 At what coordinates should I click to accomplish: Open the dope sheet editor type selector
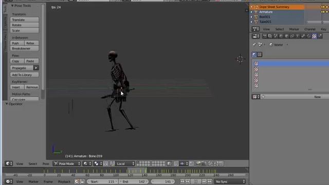pyautogui.click(x=255, y=29)
